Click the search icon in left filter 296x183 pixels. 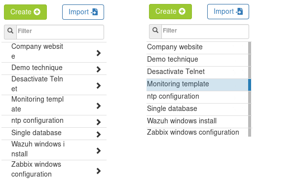tap(10, 31)
